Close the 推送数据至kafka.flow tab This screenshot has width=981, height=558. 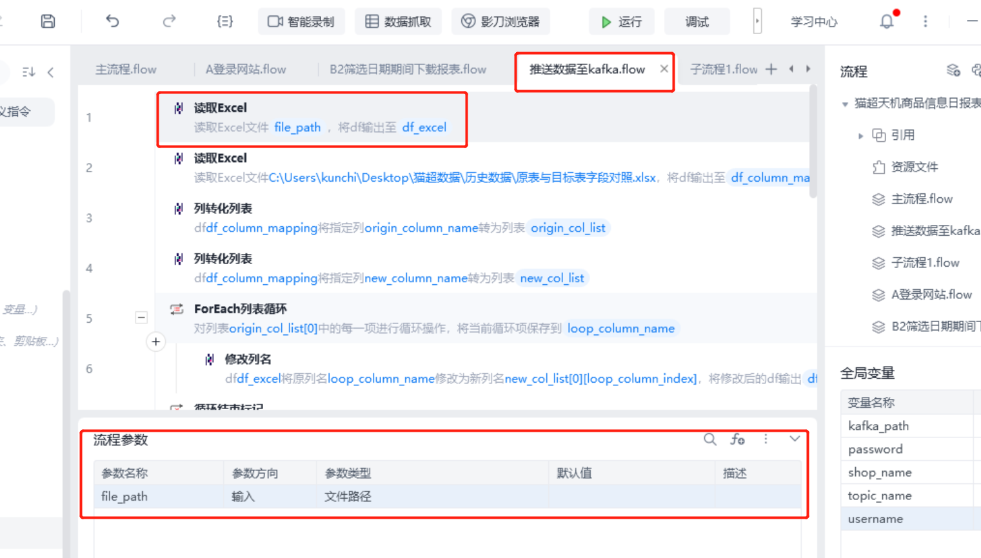664,69
